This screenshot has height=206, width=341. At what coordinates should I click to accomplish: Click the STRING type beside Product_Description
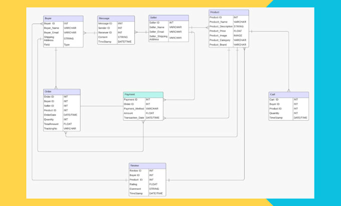(x=239, y=27)
